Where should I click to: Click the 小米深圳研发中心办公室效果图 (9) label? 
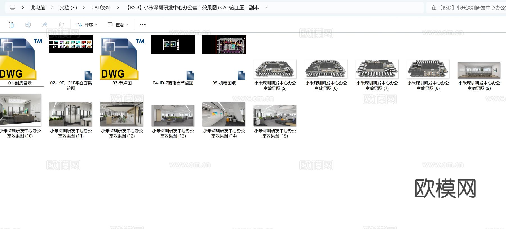coord(479,86)
